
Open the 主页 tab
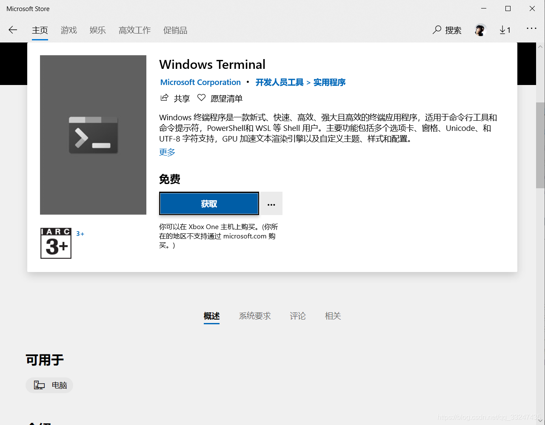(40, 30)
